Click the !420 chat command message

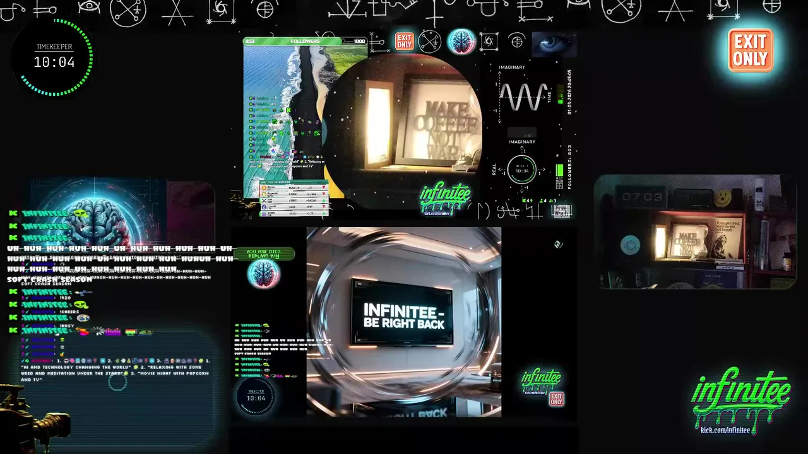65,298
